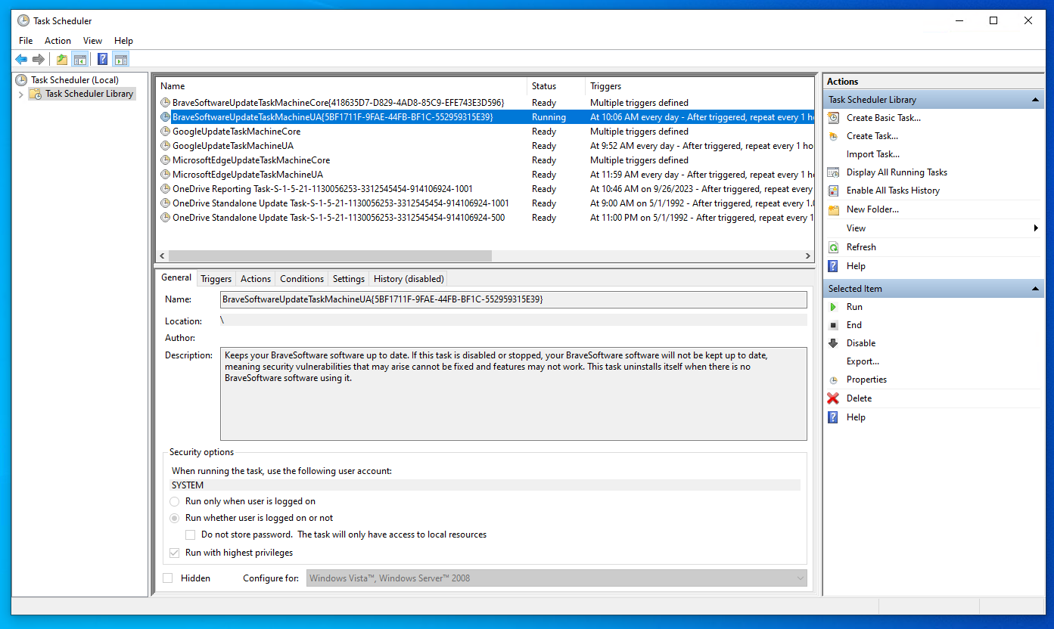Click the Refresh icon in Actions pane
Viewport: 1054px width, 629px height.
(x=833, y=246)
